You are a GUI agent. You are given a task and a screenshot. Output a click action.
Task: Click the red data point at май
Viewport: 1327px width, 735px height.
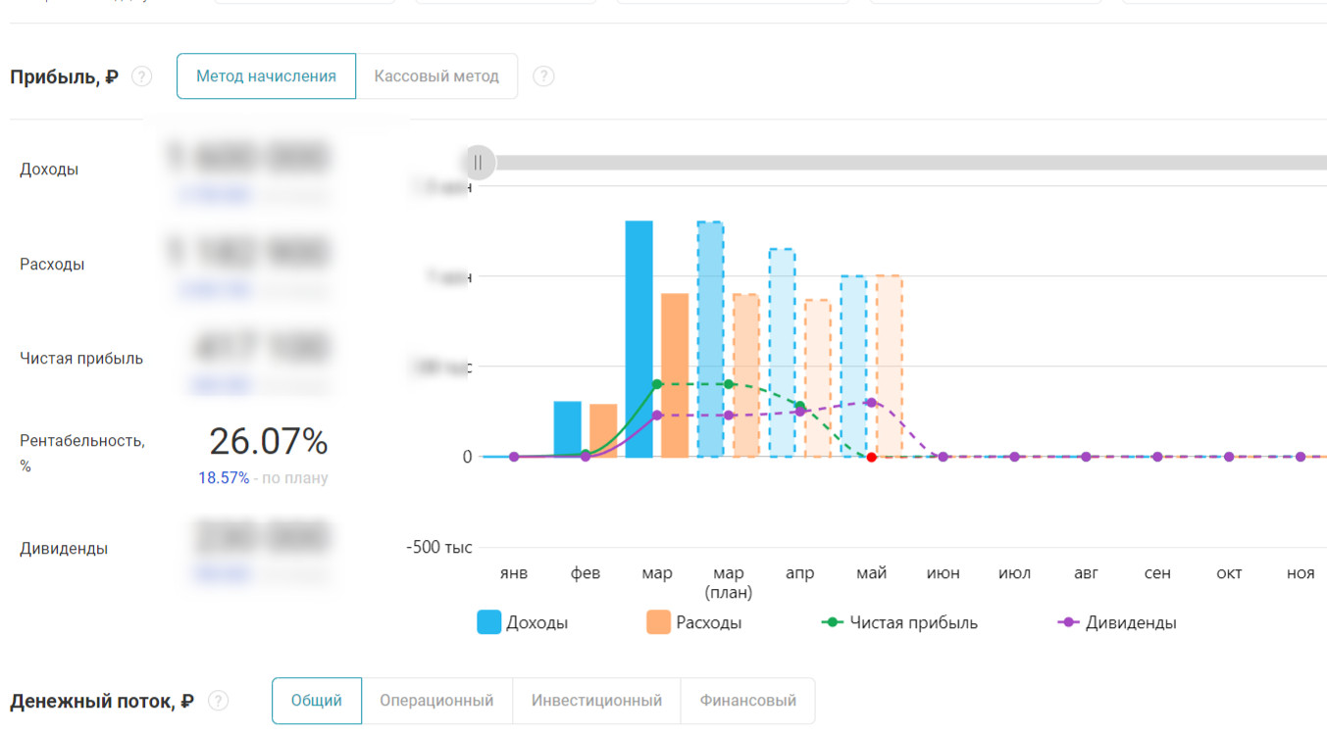coord(871,458)
